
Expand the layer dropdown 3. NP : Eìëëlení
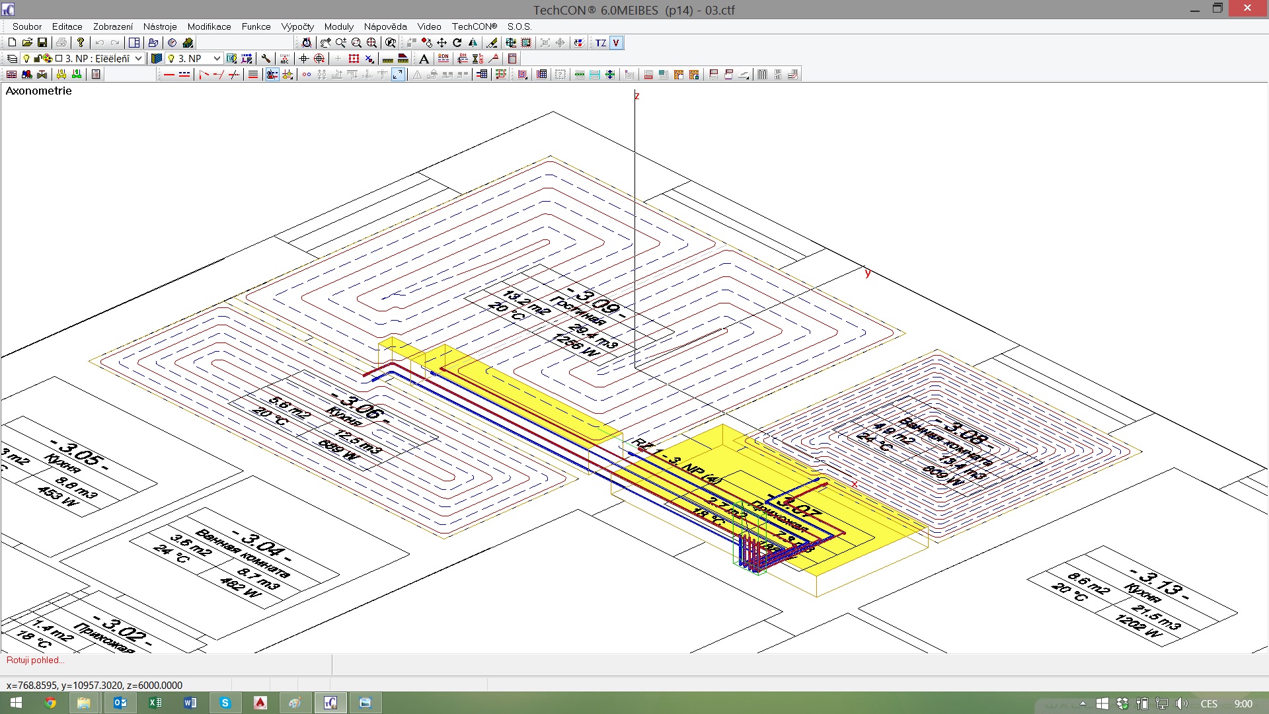coord(138,59)
